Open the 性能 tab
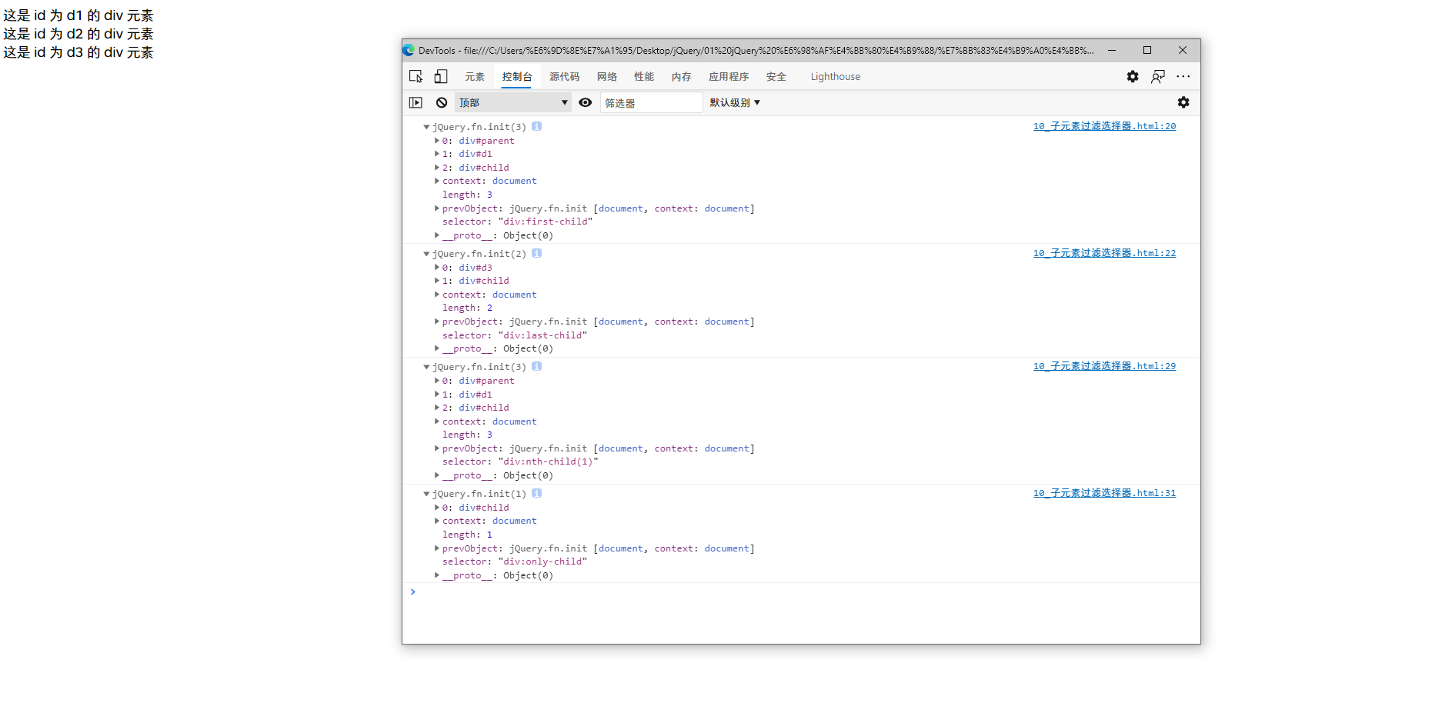1442x713 pixels. coord(644,76)
